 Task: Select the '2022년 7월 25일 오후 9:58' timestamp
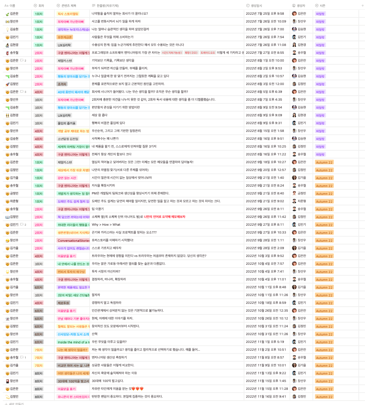pyautogui.click(x=265, y=14)
